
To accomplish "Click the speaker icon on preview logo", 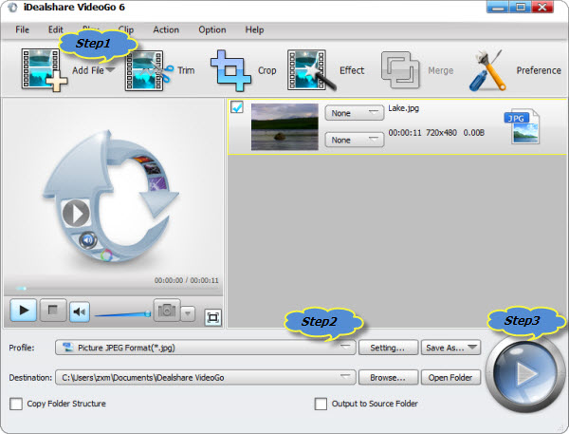I will (x=87, y=240).
